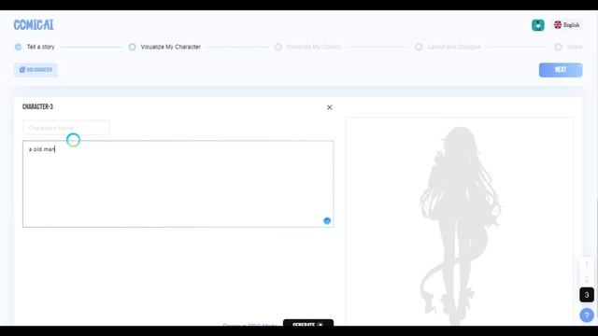Click the UK flag icon
This screenshot has height=336, width=598.
tap(558, 25)
